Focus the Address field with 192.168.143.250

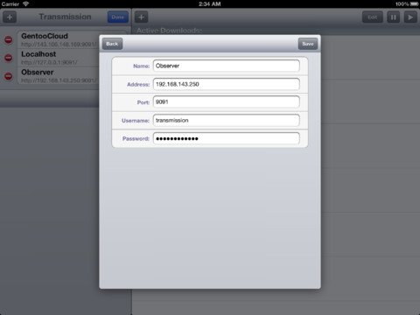tap(227, 84)
